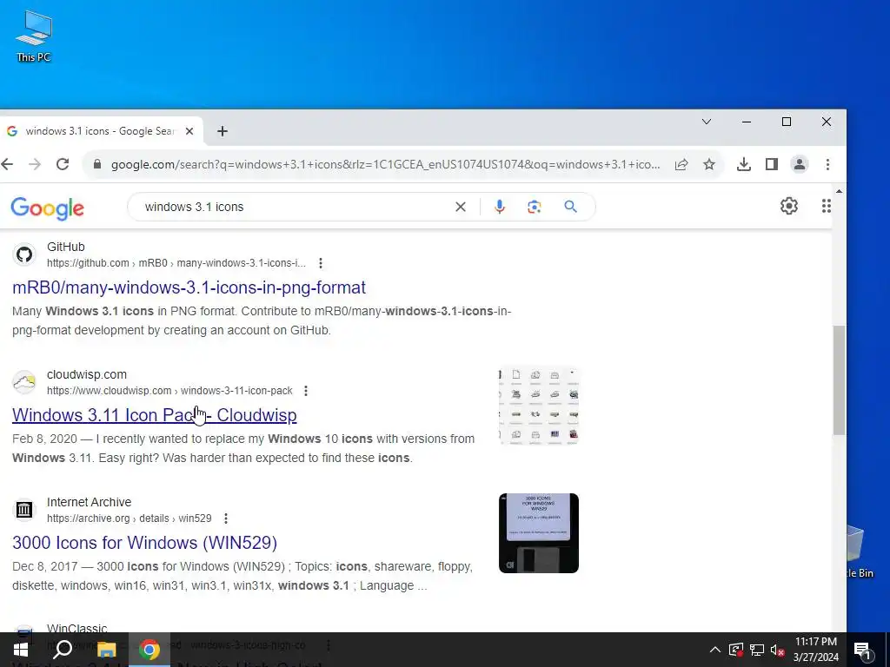Clear the search box with X
890x667 pixels.
(461, 207)
